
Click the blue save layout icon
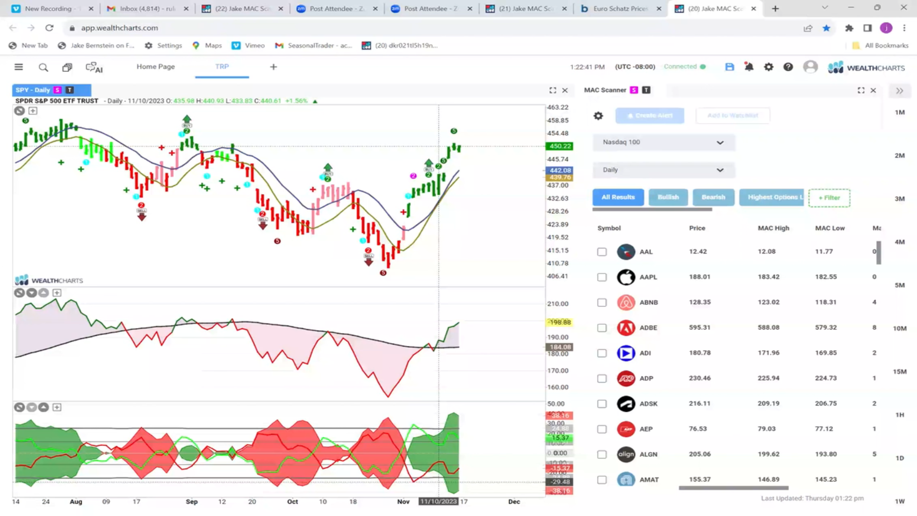[729, 67]
